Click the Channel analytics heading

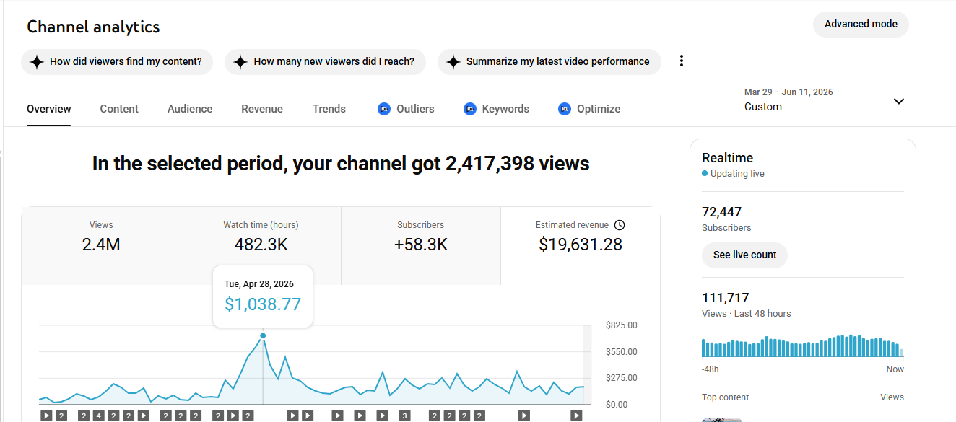point(93,27)
